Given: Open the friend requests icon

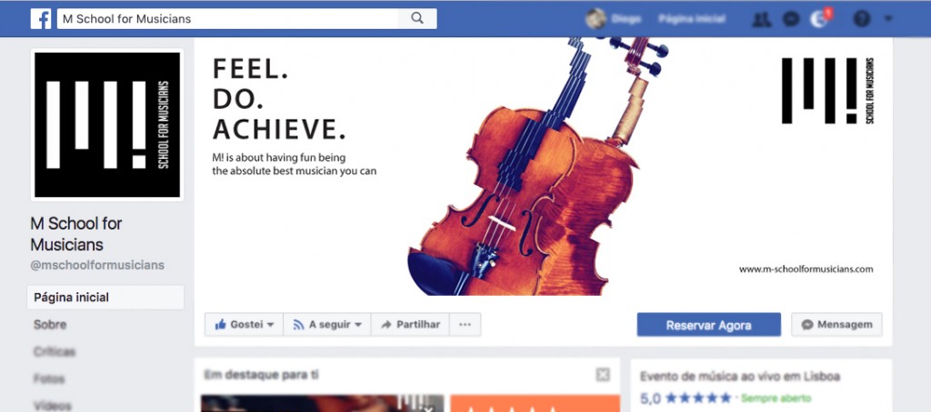Looking at the screenshot, I should (761, 19).
